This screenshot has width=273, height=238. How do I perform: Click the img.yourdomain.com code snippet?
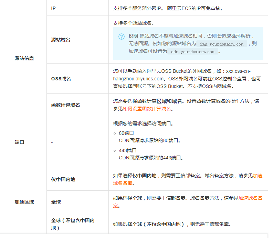pyautogui.click(x=222, y=44)
